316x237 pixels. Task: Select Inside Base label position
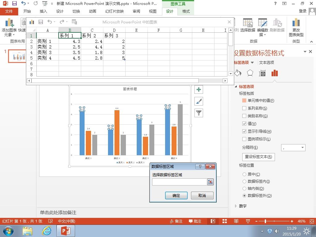244,189
